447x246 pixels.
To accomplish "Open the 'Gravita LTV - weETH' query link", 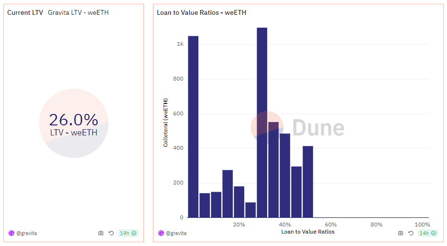I will coord(78,12).
